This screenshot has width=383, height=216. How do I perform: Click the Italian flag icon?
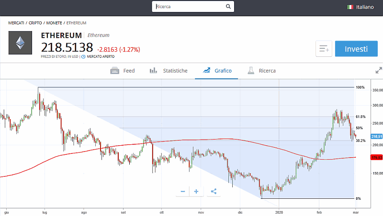click(350, 7)
